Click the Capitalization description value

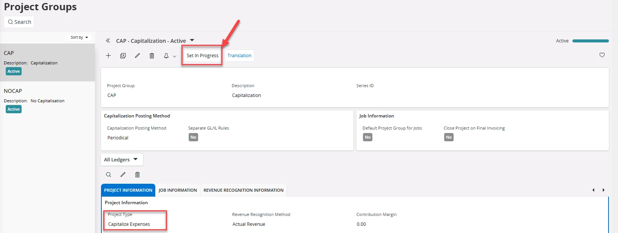point(246,95)
